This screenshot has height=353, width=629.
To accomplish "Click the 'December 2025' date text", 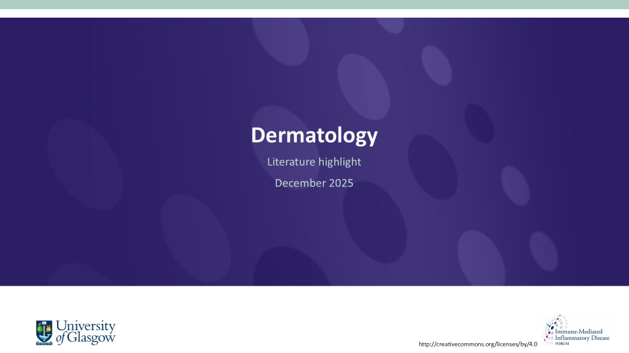I will tap(314, 183).
